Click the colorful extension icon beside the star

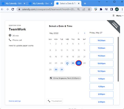click(96, 9)
